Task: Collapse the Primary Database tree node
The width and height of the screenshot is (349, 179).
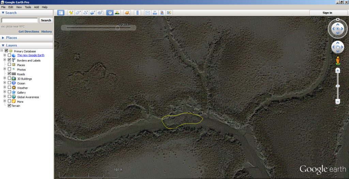Action: (2, 51)
